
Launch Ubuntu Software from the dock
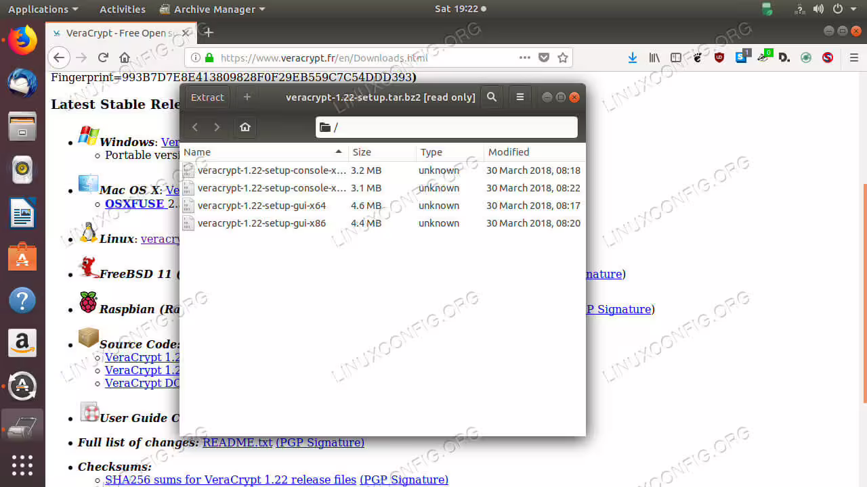[x=22, y=257]
